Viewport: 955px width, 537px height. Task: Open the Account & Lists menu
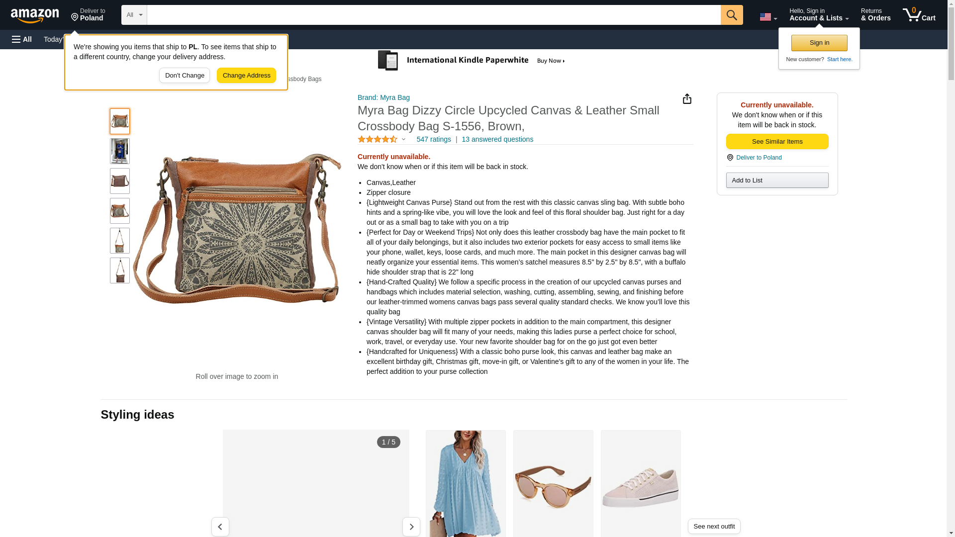(819, 14)
